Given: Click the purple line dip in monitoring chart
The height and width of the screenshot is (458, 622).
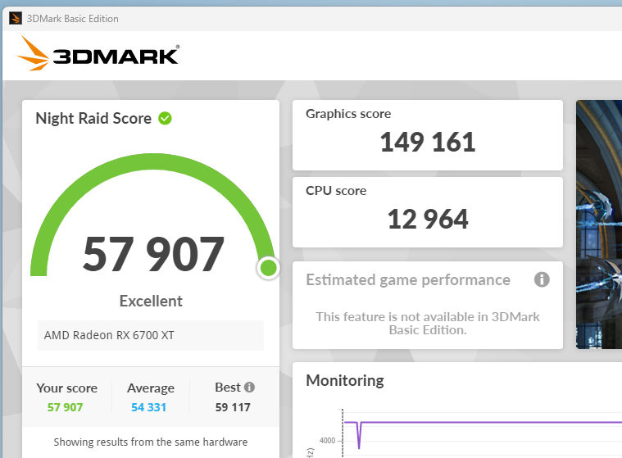Looking at the screenshot, I should pyautogui.click(x=359, y=435).
